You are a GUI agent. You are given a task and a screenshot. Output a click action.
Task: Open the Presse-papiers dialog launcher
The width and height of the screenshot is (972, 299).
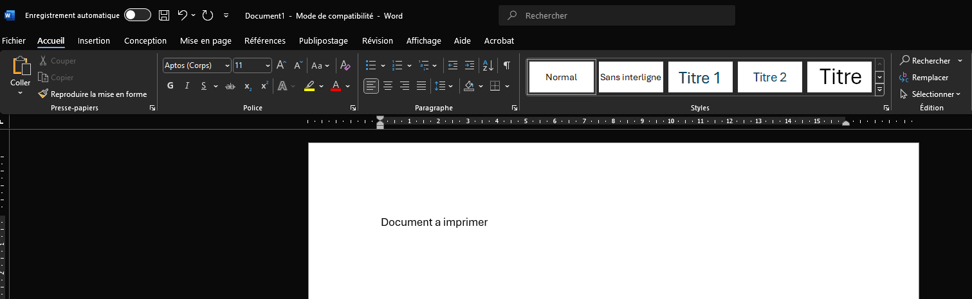(x=152, y=108)
